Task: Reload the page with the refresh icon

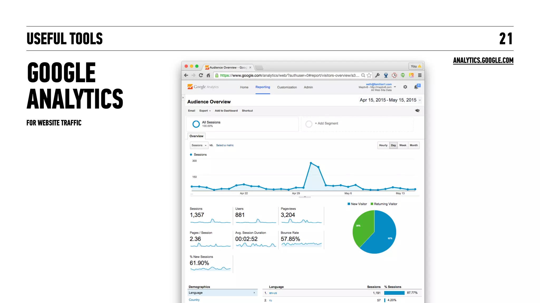Action: pos(201,75)
